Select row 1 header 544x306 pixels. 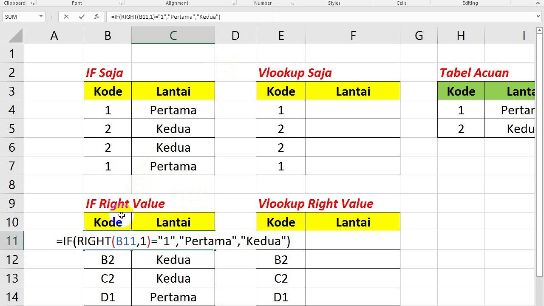click(12, 54)
